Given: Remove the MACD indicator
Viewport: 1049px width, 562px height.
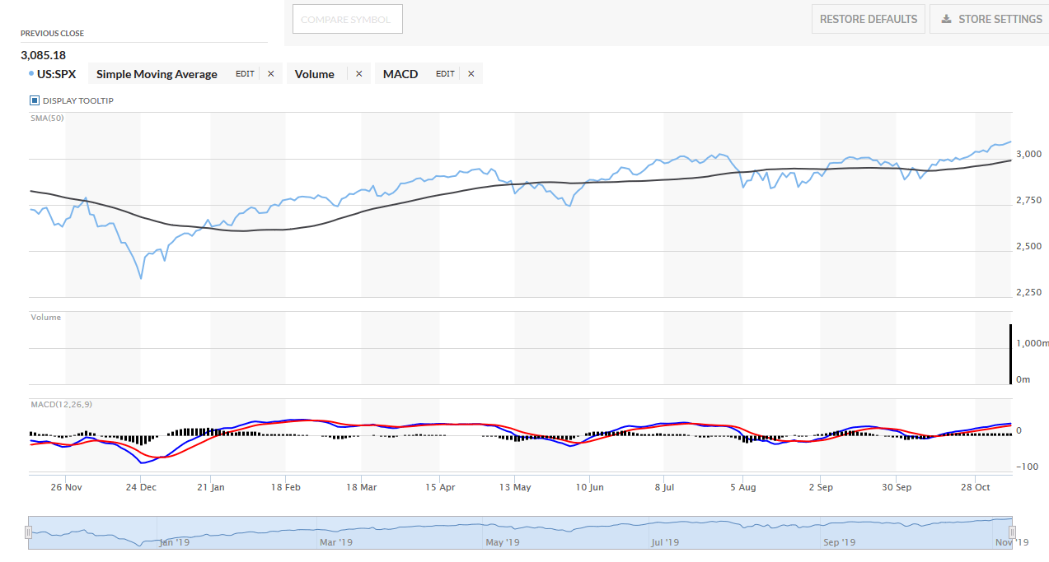Looking at the screenshot, I should pos(471,73).
